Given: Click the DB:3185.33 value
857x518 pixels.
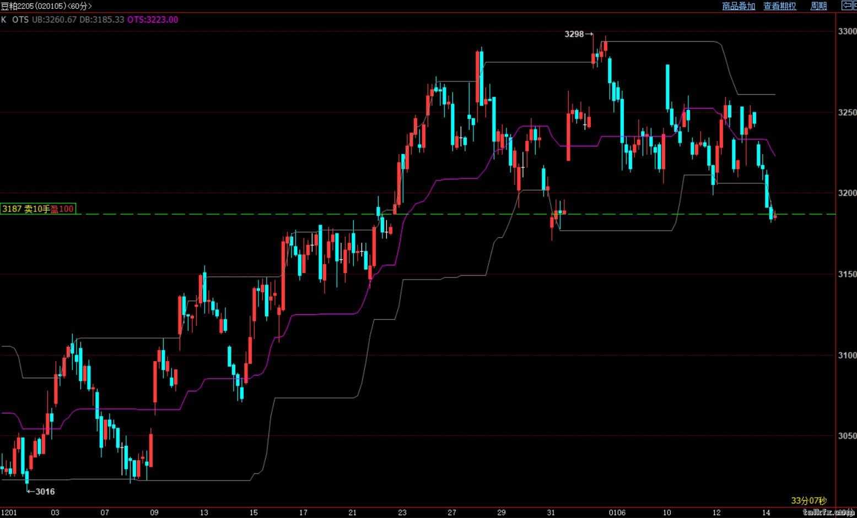Looking at the screenshot, I should click(x=102, y=20).
